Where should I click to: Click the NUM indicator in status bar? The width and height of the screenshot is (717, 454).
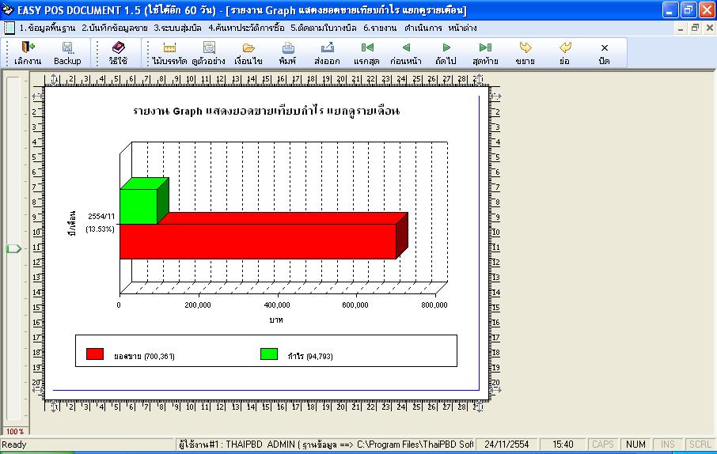tap(635, 445)
